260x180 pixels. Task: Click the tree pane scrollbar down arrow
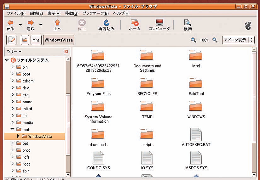click(x=68, y=175)
